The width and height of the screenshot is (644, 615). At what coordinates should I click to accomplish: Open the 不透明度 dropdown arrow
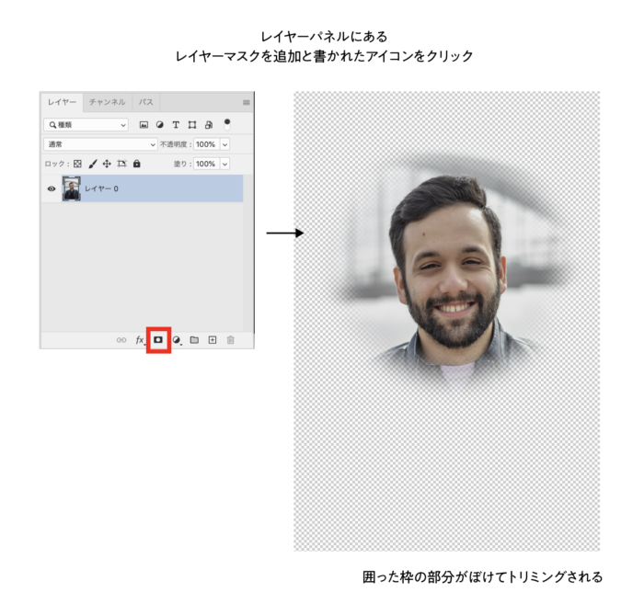225,144
